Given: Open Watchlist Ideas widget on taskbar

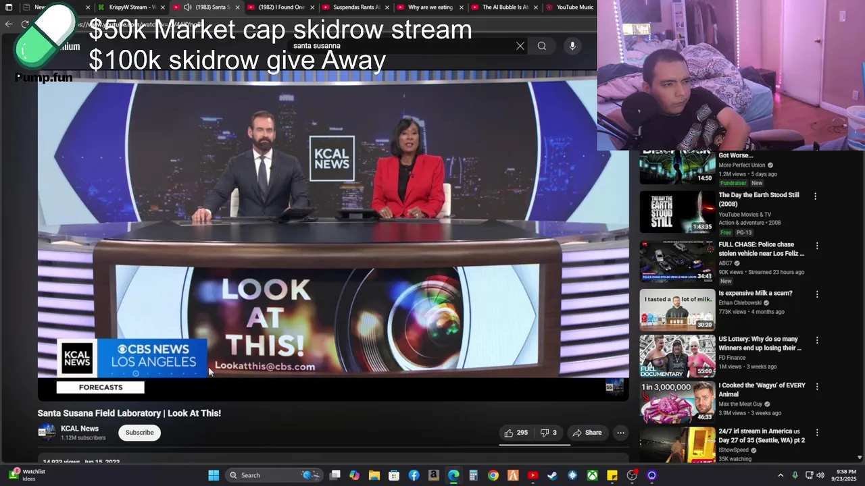Looking at the screenshot, I should (x=27, y=475).
